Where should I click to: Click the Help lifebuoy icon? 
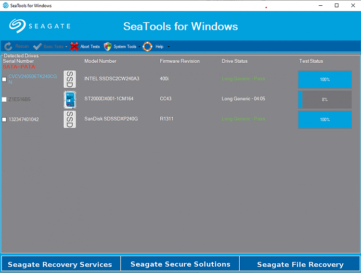pyautogui.click(x=147, y=46)
